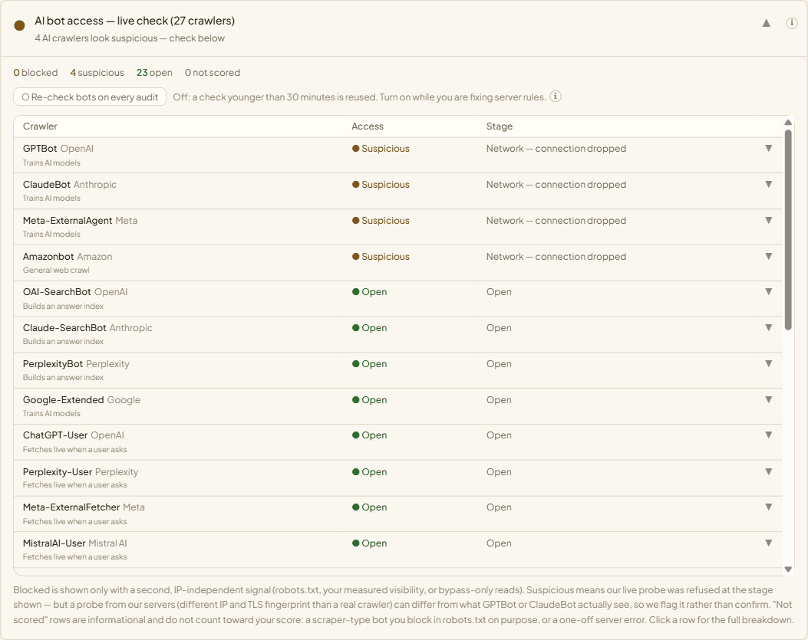Click the Access column header
The image size is (808, 640).
368,126
